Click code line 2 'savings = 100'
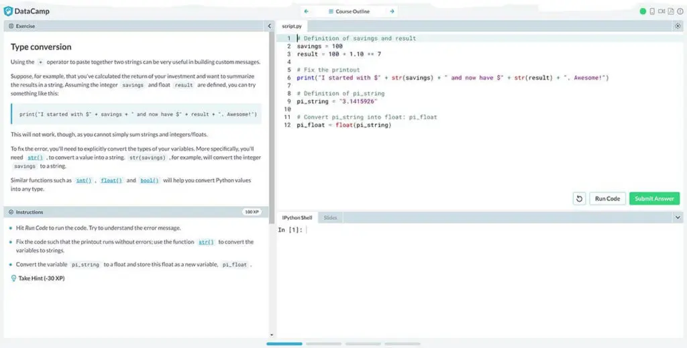 click(x=320, y=46)
